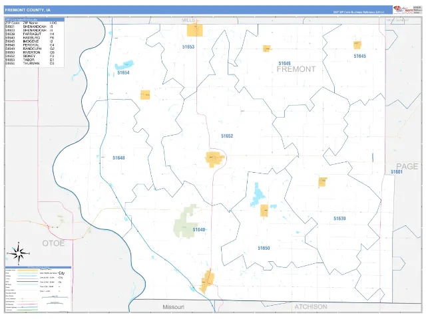
Task: Click the compass rose on the map
Action: (18, 253)
